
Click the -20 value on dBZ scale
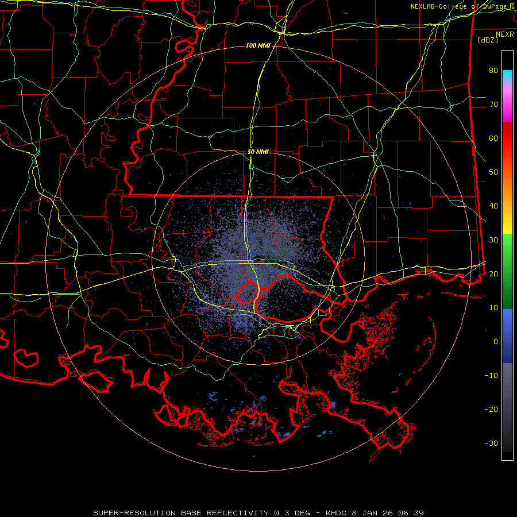491,409
